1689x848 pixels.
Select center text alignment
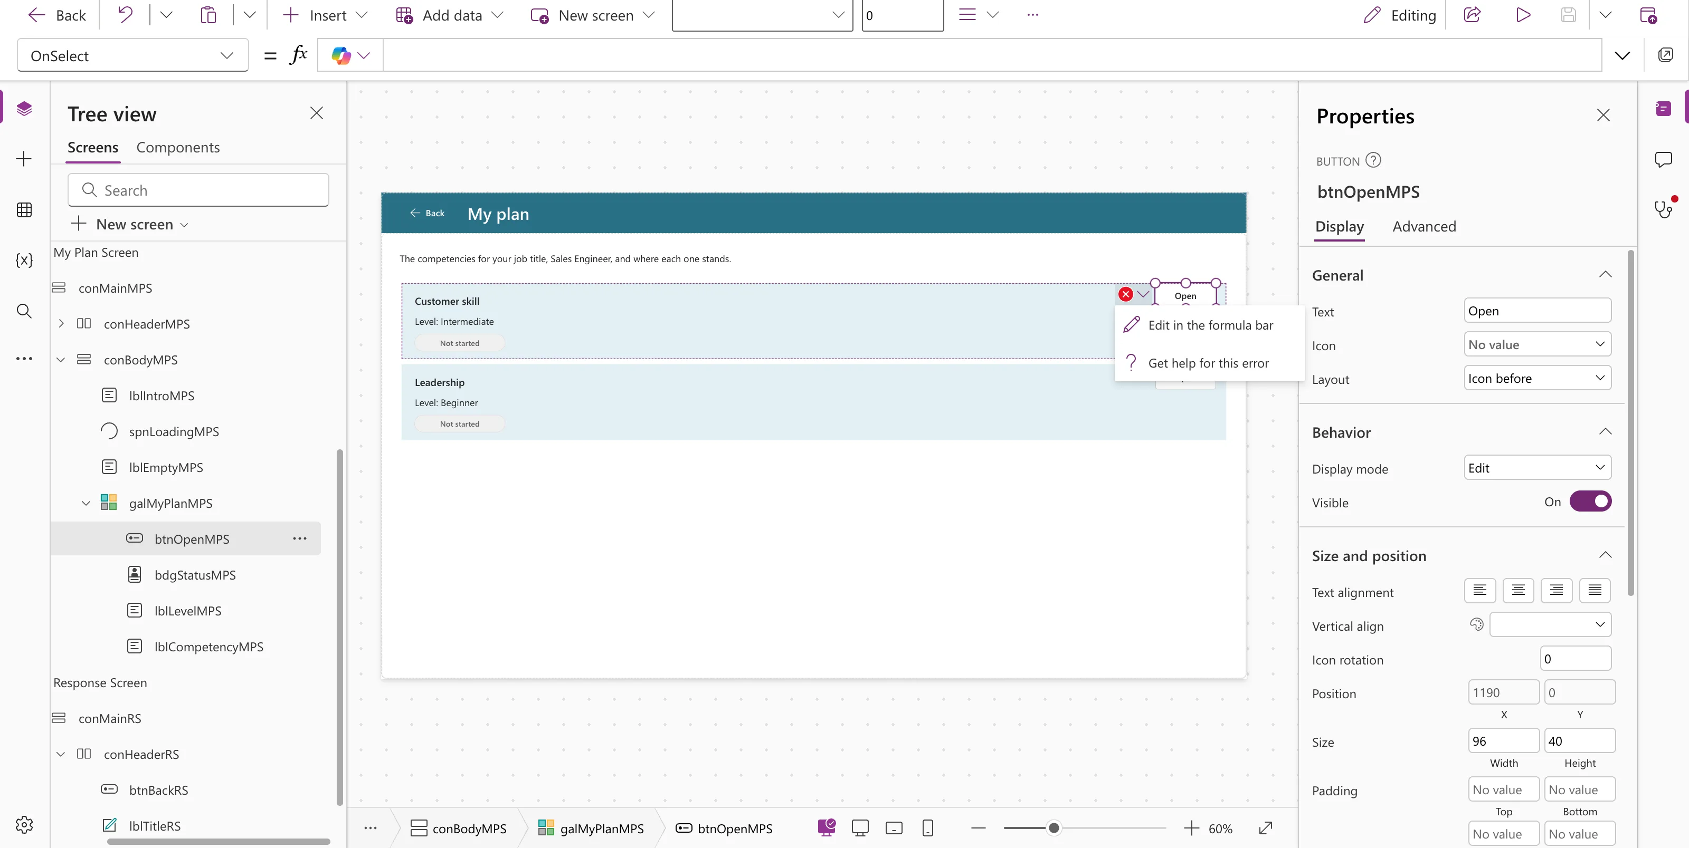[1518, 591]
